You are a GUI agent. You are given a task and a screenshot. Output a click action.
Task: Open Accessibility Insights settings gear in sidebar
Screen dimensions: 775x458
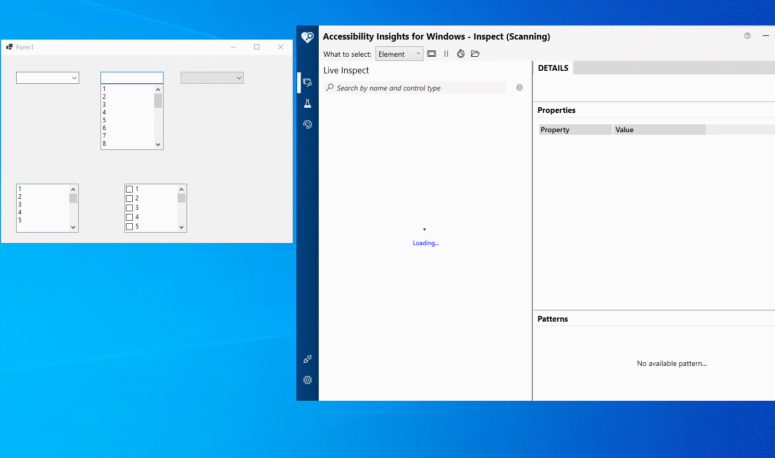coord(307,380)
